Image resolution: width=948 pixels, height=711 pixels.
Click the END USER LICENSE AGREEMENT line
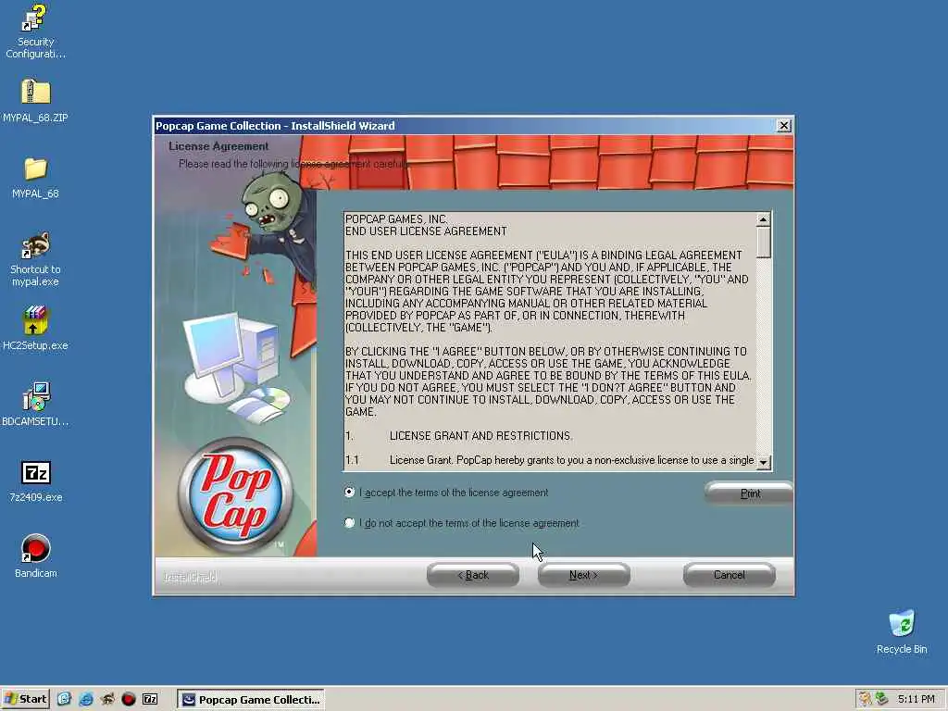pos(426,231)
